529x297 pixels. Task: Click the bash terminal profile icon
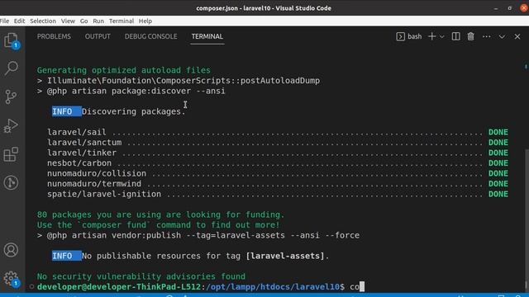tap(400, 36)
